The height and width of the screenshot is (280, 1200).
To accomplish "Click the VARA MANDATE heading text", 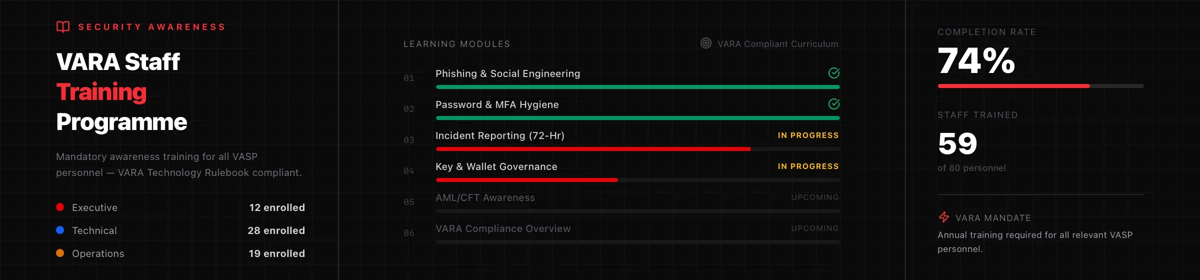I will click(993, 218).
